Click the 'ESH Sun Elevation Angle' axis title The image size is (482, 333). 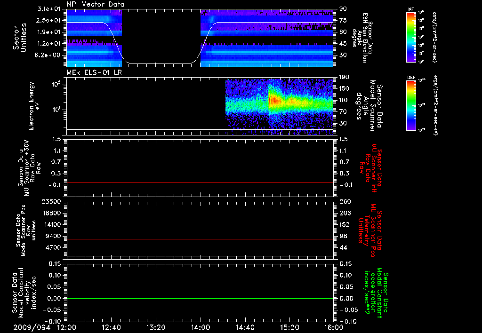363,38
